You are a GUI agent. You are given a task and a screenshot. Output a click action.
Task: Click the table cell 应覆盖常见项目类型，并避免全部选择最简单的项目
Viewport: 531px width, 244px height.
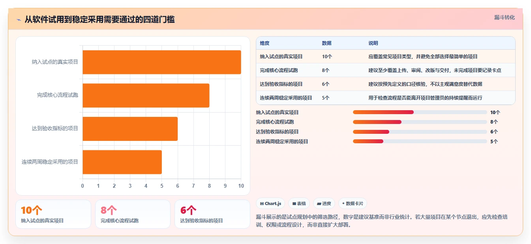pyautogui.click(x=423, y=57)
